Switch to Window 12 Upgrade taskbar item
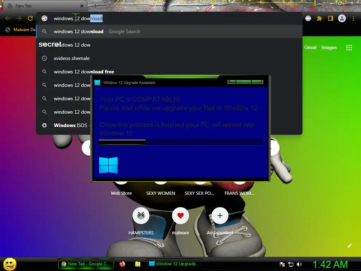This screenshot has width=361, height=271. tap(174, 264)
